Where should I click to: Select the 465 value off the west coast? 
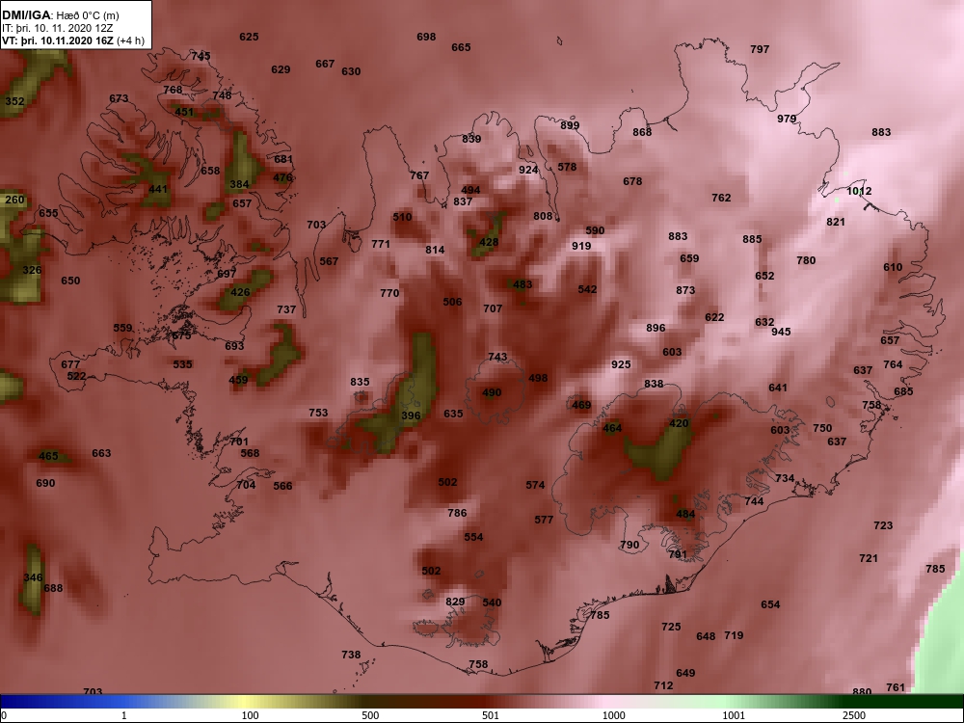click(48, 456)
